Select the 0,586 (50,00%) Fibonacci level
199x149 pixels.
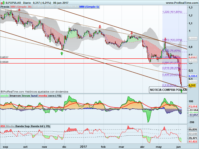[171, 63]
